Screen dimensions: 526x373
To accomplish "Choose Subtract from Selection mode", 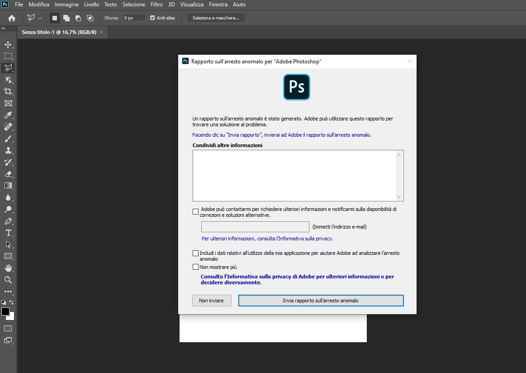I will coord(78,18).
